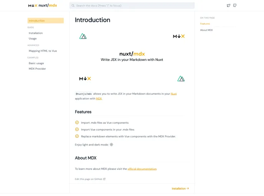The image size is (264, 196).
Task: Select Introduction in the sidebar
Action: pos(45,21)
